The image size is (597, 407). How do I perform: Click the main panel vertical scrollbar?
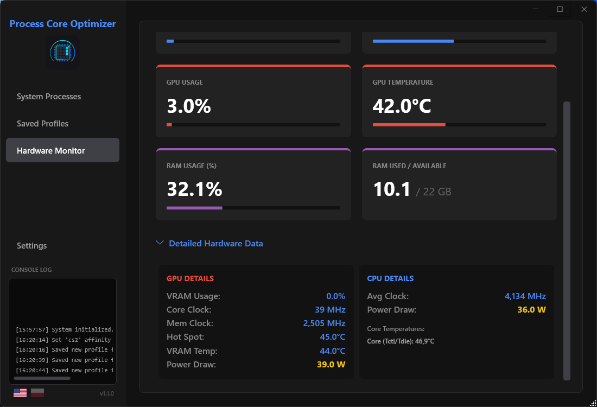click(567, 240)
